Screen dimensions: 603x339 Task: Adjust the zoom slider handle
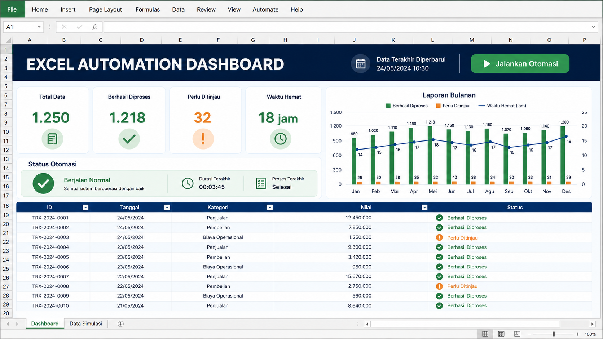[554, 334]
